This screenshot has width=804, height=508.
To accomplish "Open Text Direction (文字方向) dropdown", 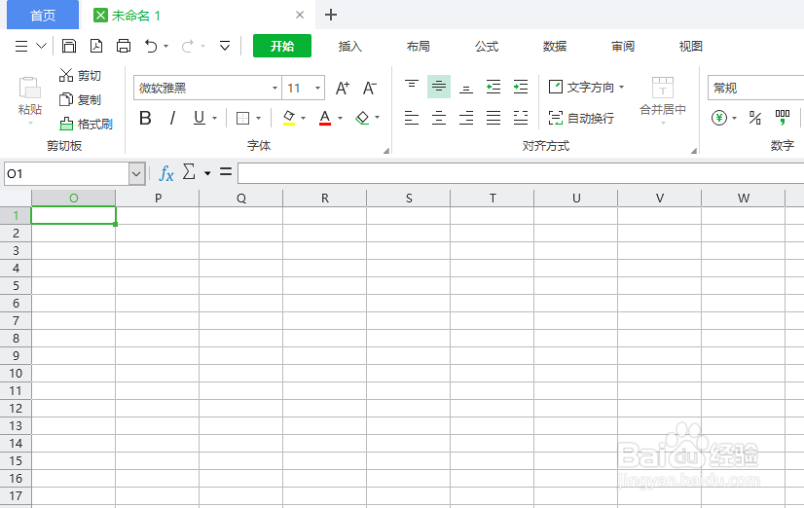I will pyautogui.click(x=586, y=88).
